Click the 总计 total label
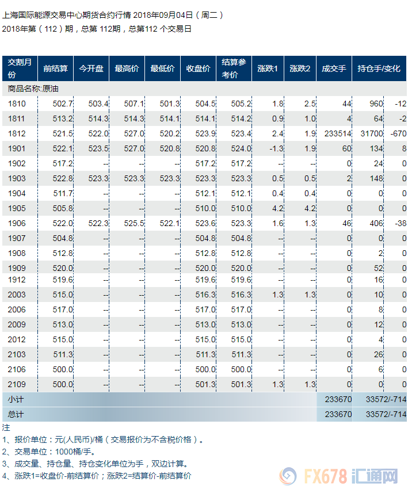 click(x=16, y=414)
